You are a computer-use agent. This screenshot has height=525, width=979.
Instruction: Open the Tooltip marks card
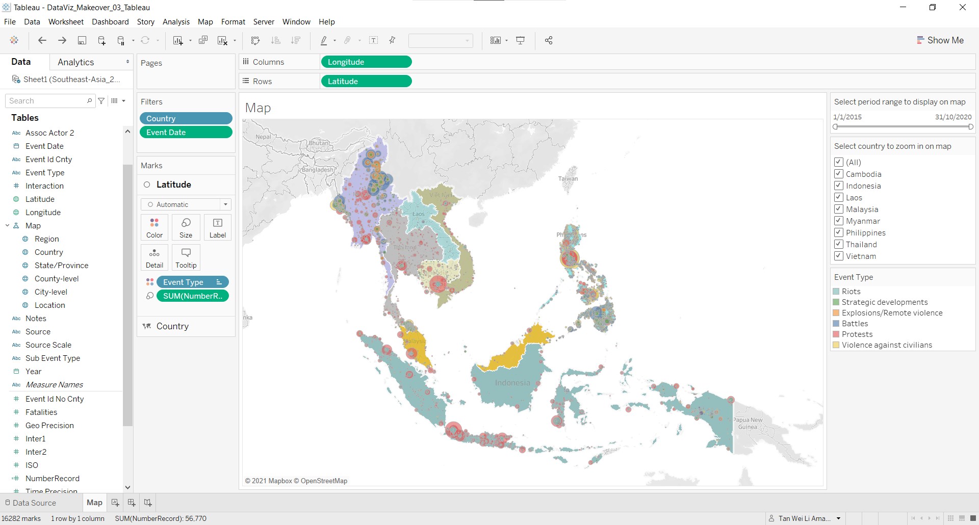(186, 257)
